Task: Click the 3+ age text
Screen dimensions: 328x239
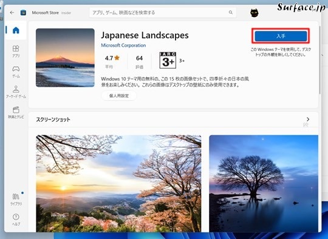Action: pos(182,61)
